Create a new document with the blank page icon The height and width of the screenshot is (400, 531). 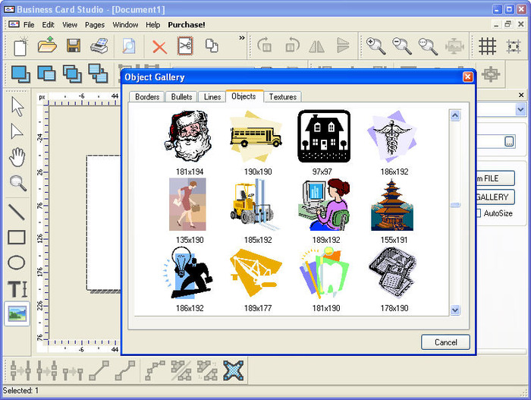coord(20,46)
